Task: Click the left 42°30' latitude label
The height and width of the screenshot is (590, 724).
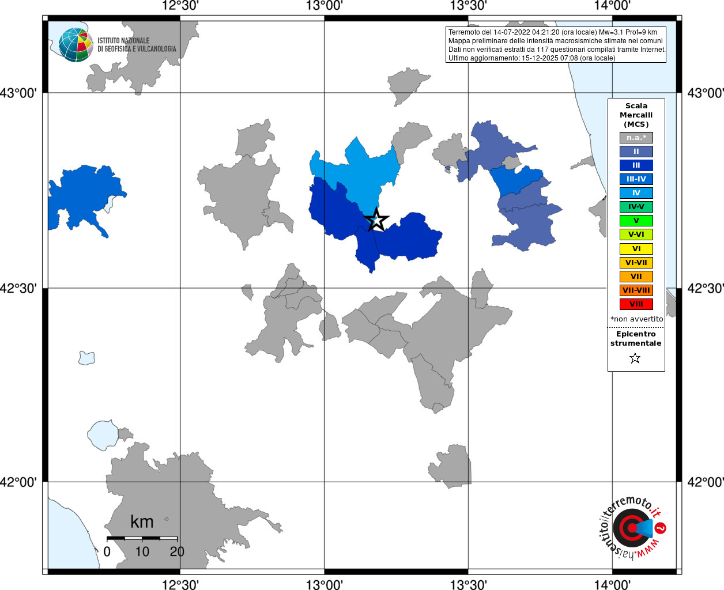Action: click(18, 288)
